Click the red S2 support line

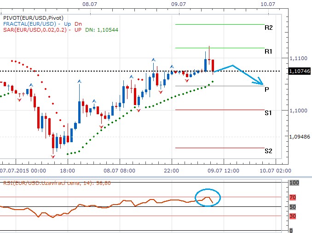pos(220,148)
